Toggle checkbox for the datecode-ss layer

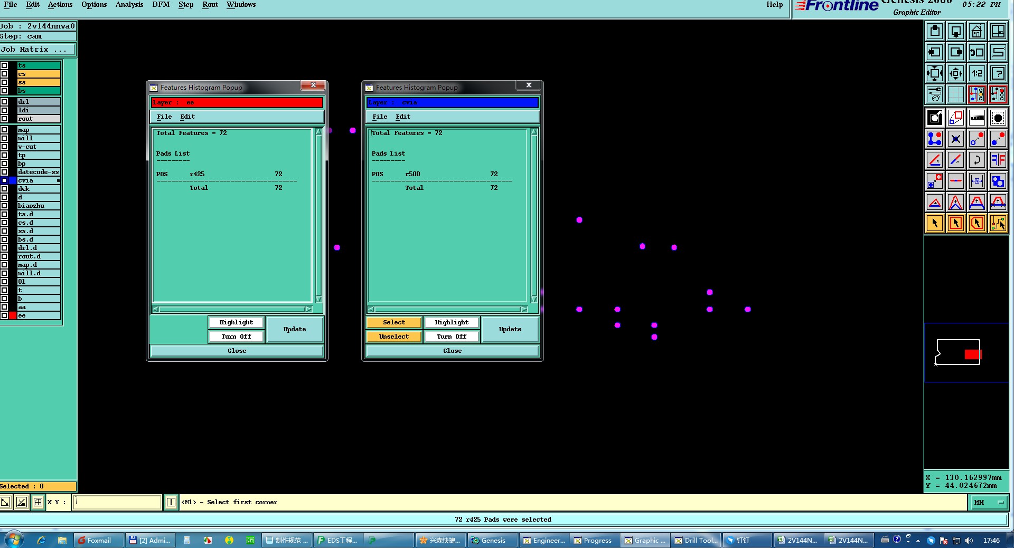[x=4, y=172]
